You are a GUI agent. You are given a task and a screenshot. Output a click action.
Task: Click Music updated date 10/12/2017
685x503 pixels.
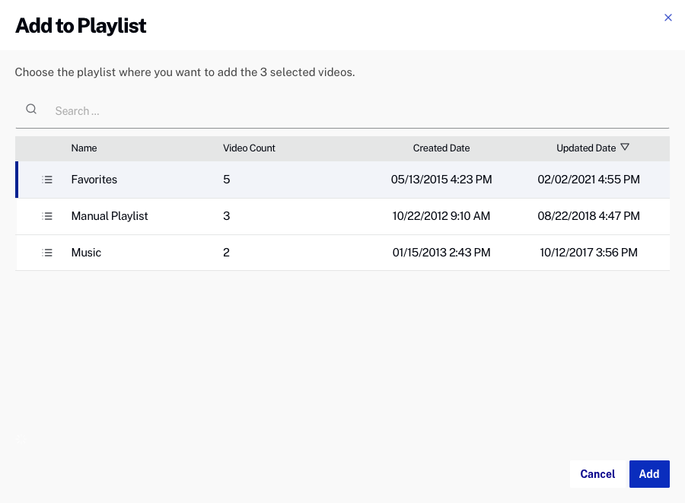pos(588,253)
